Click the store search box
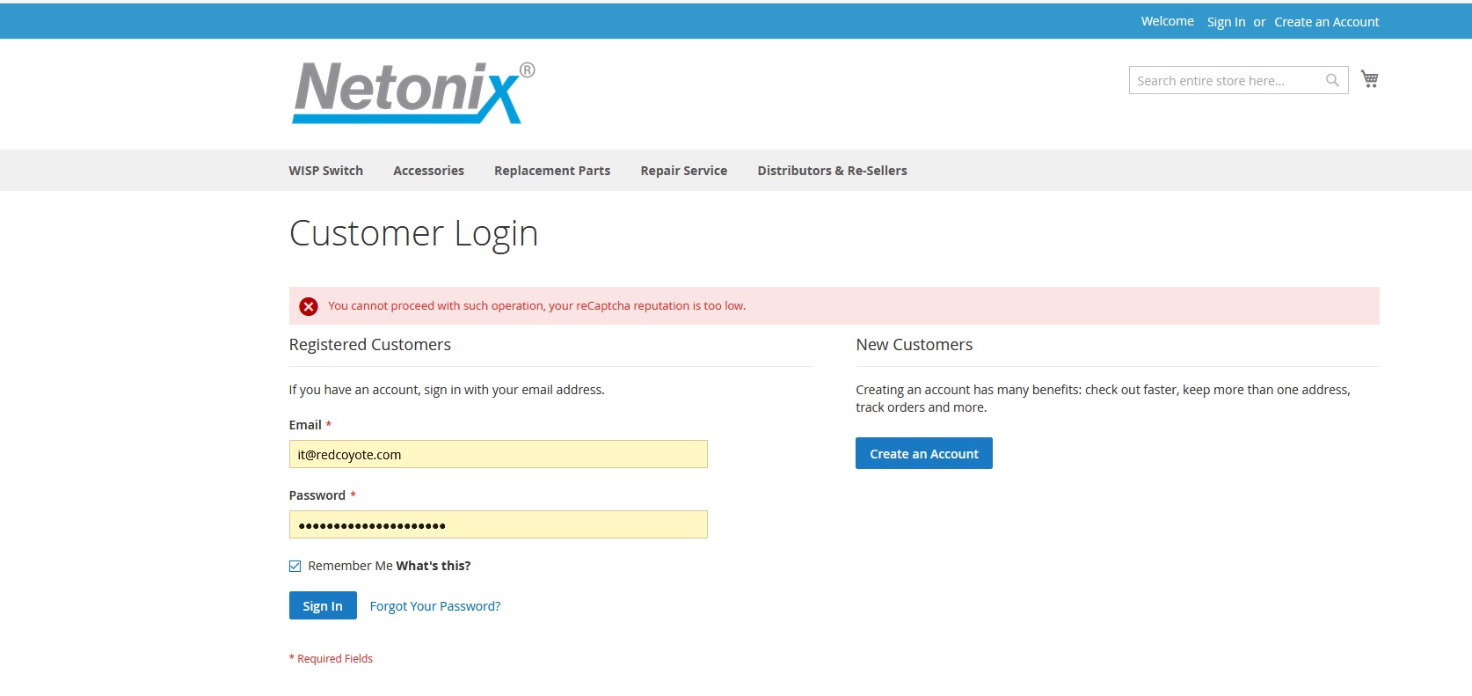 tap(1229, 80)
